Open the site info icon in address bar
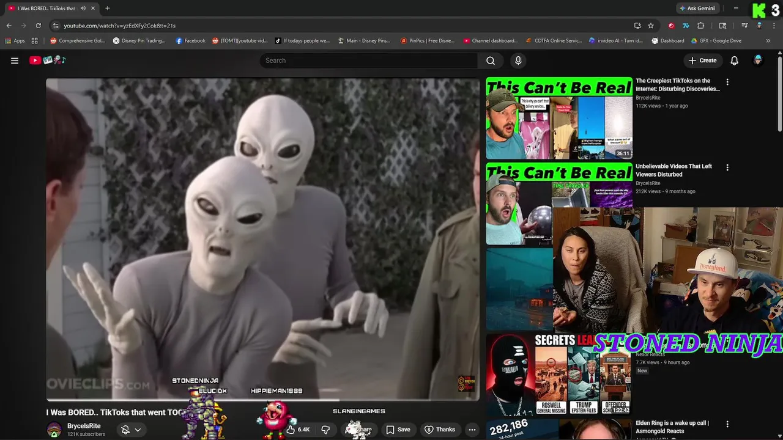 click(x=56, y=26)
